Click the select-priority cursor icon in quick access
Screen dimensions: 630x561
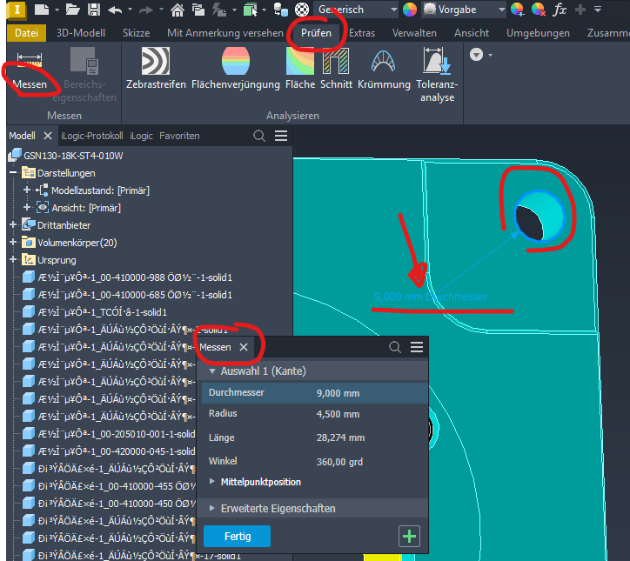pyautogui.click(x=251, y=10)
